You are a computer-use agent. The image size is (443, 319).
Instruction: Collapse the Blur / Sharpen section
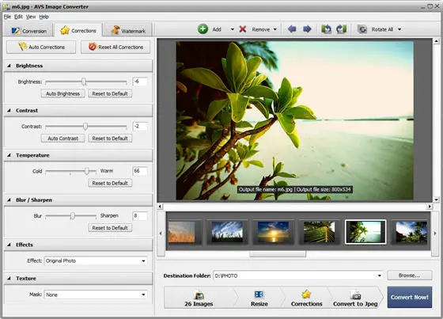(9, 200)
